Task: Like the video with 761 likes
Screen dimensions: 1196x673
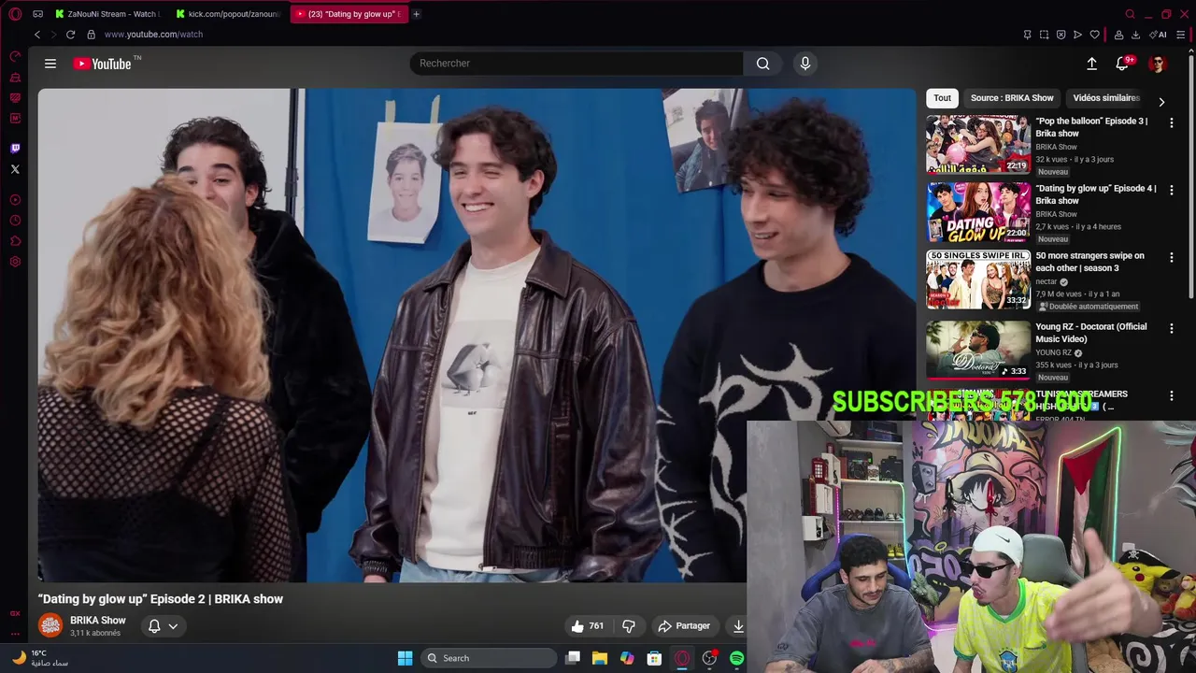Action: pos(588,626)
